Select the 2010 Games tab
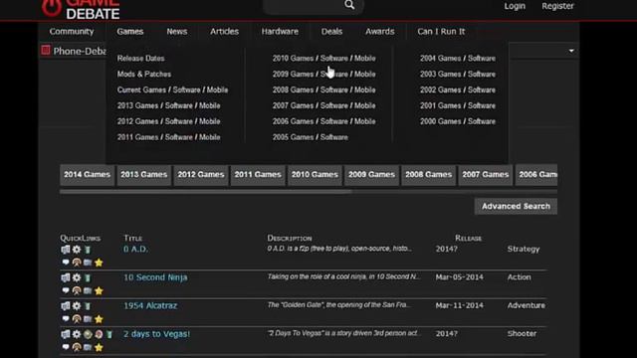 [315, 175]
